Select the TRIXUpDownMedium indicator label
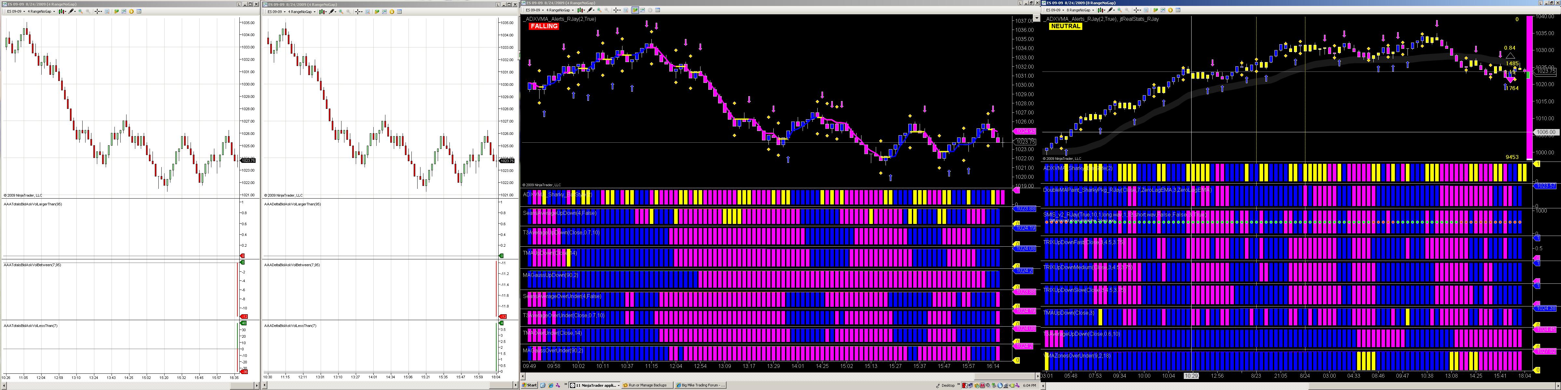Screen dimensions: 1561x390 pos(1087,267)
